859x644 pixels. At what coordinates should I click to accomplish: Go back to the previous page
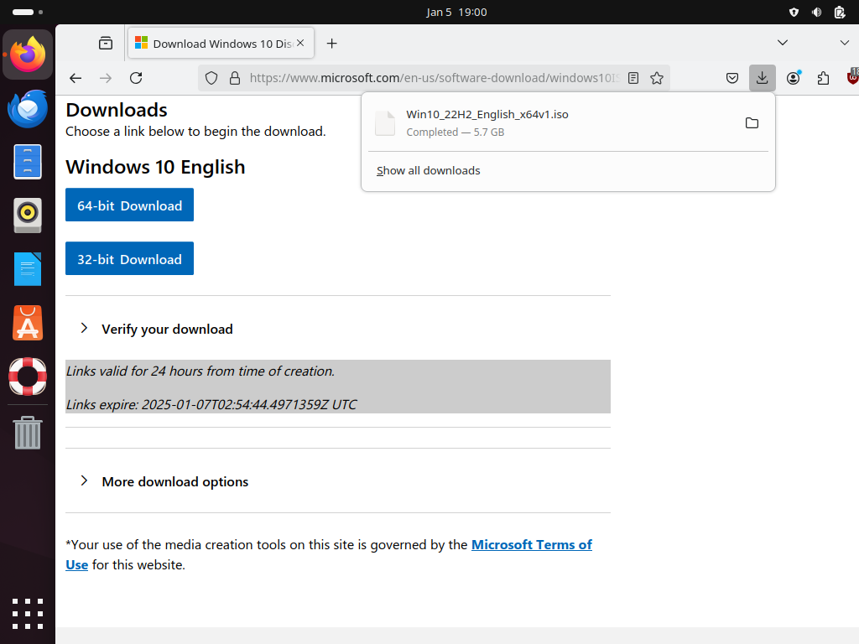pos(75,78)
